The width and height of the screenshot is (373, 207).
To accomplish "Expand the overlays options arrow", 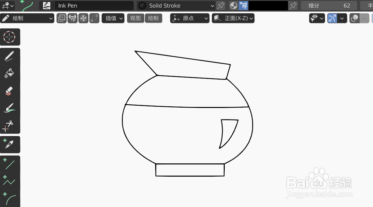I will coord(364,18).
